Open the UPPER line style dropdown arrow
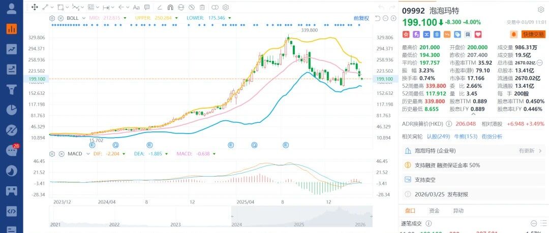 pos(176,18)
